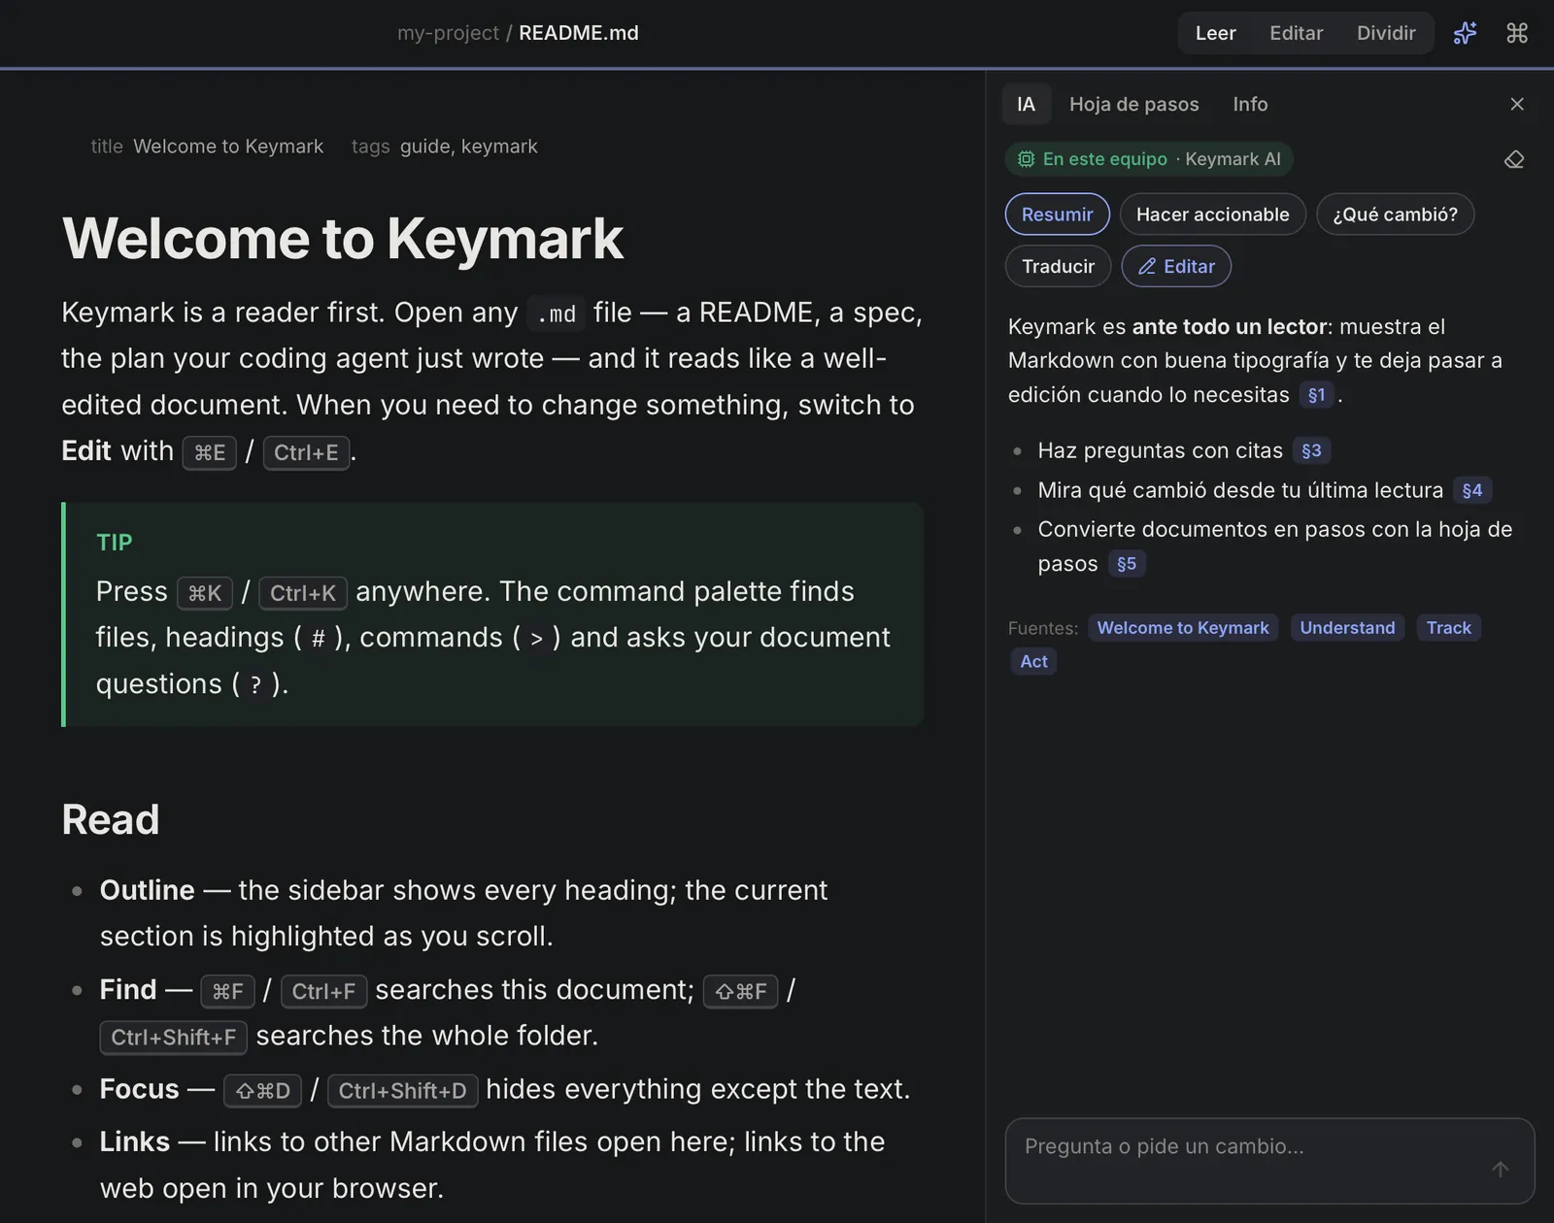Click the title value Welcome to Keymark
This screenshot has width=1554, height=1223.
(x=228, y=147)
